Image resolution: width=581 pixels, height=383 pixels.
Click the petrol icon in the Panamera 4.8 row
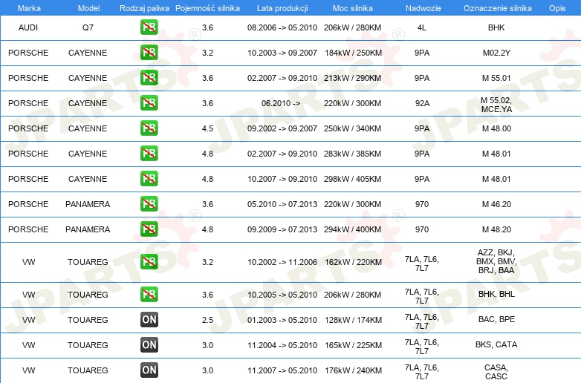pyautogui.click(x=149, y=229)
